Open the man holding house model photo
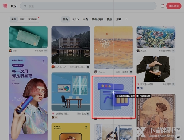The height and width of the screenshot is (140, 184). pyautogui.click(x=156, y=69)
